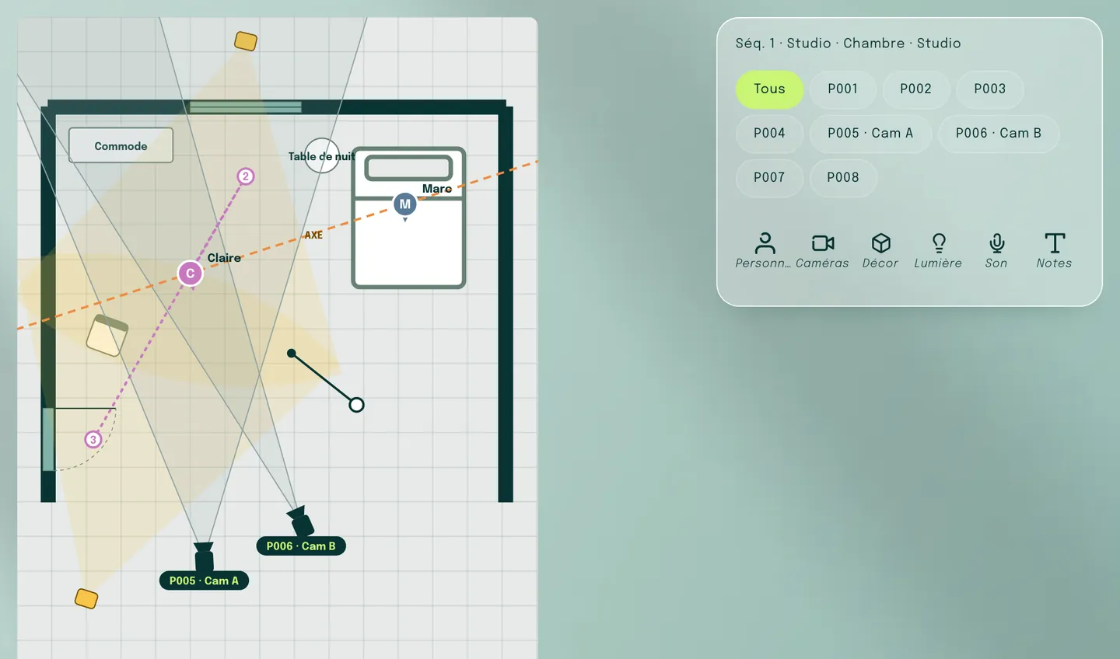This screenshot has width=1120, height=659.
Task: Select the Personnages tool icon
Action: (x=765, y=243)
